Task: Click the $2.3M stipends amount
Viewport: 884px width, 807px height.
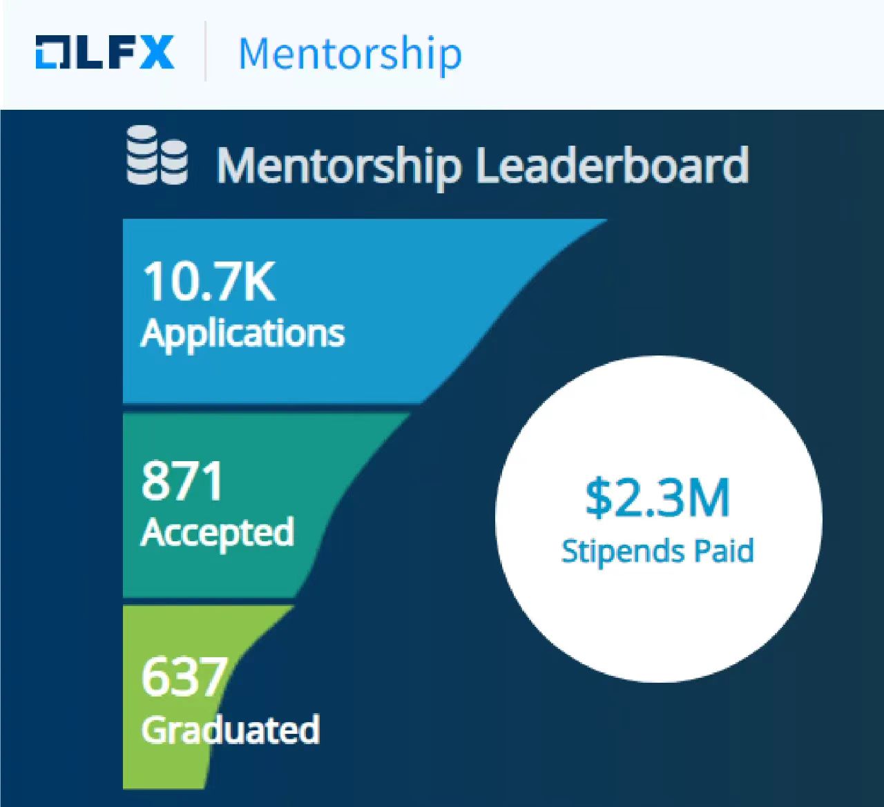Action: tap(657, 498)
